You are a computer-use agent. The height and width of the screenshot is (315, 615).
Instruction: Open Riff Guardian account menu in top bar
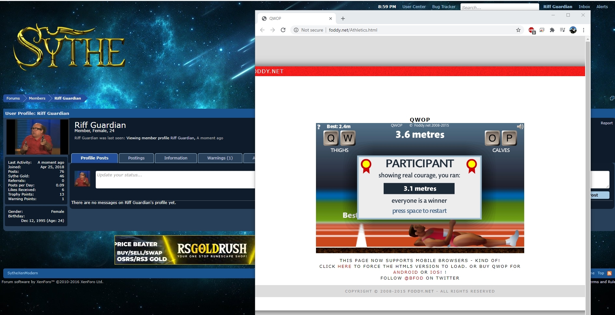coord(558,7)
